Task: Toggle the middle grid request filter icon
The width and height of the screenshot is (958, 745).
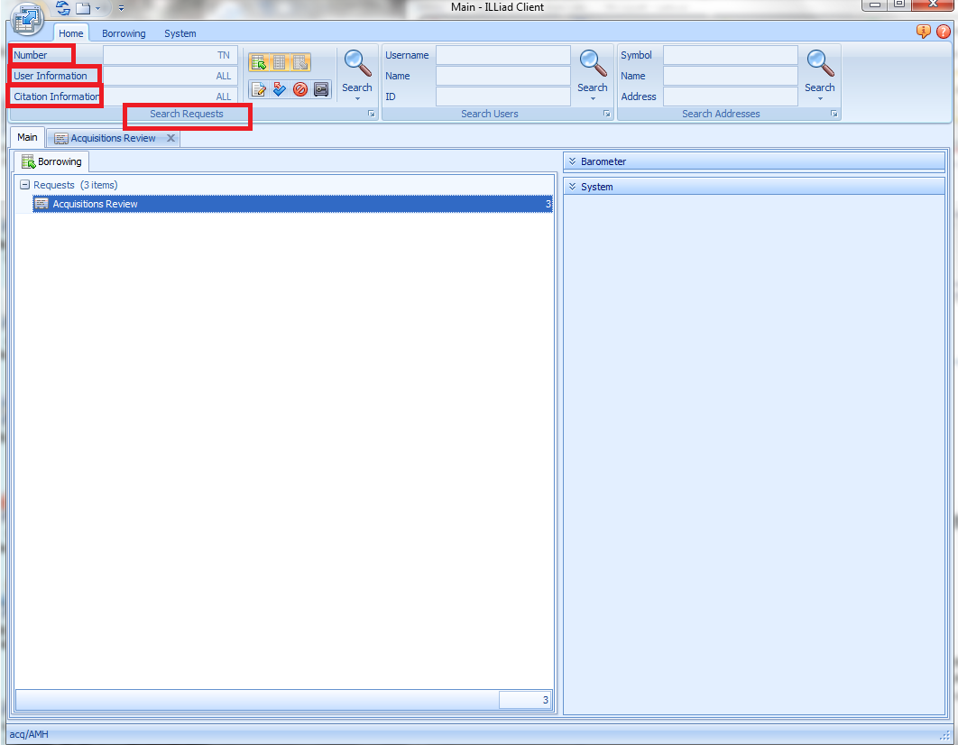Action: [280, 62]
